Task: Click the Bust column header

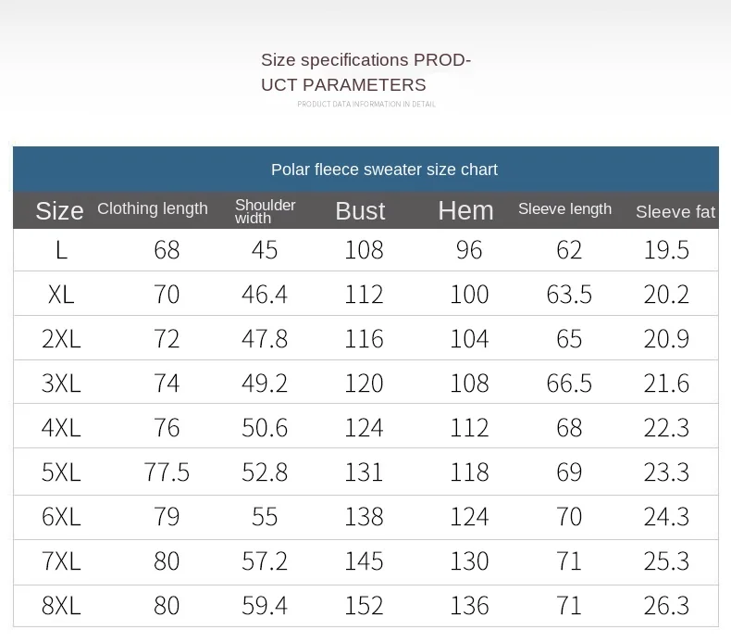Action: coord(360,211)
